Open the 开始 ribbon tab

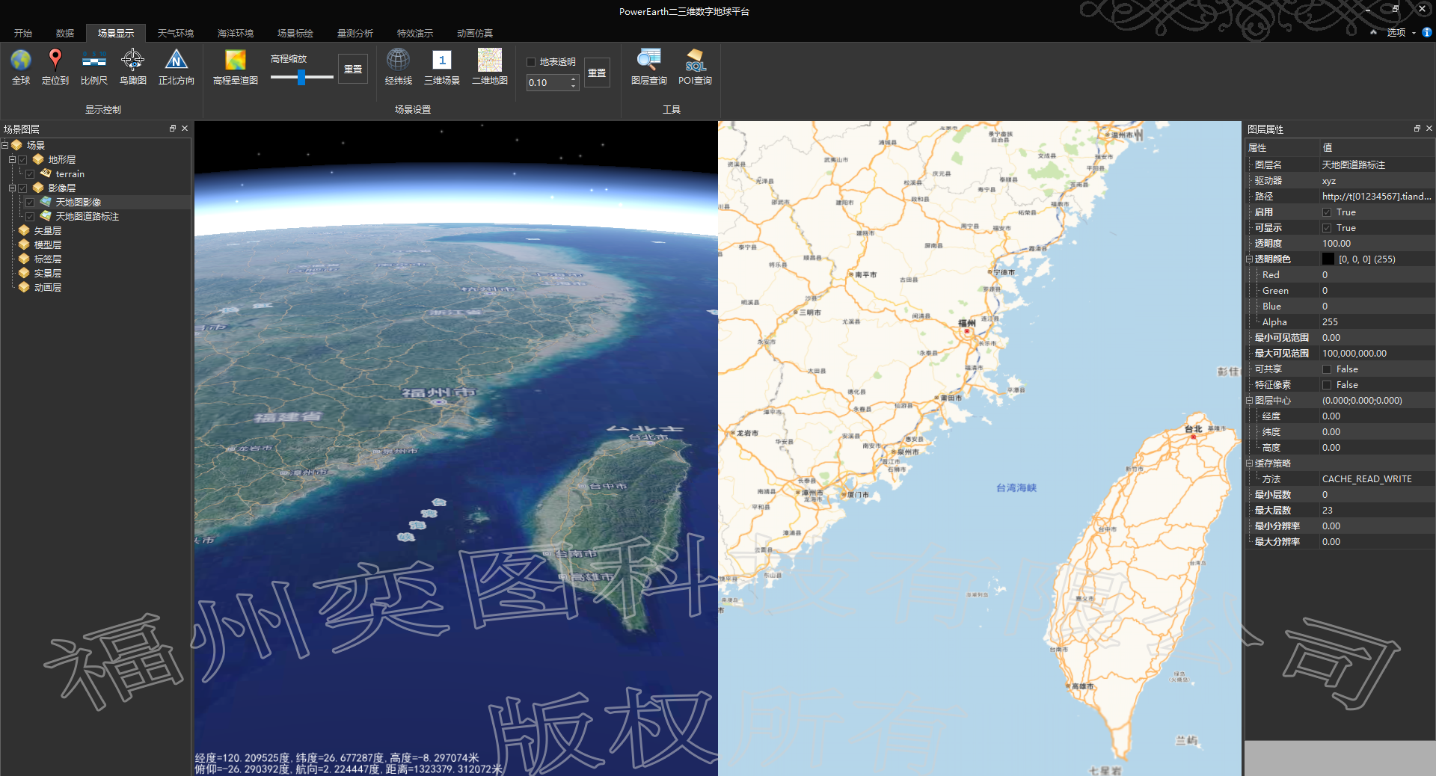click(x=23, y=33)
